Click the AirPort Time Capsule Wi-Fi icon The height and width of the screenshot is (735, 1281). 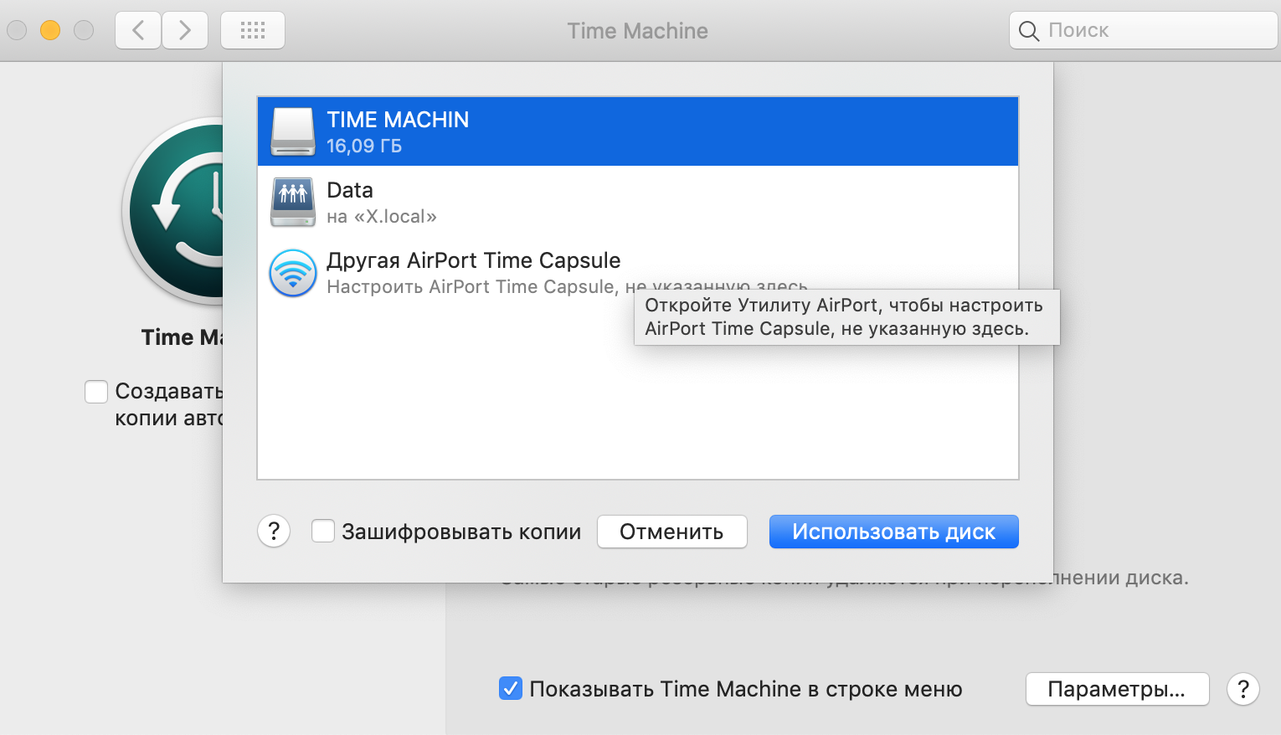[x=293, y=273]
